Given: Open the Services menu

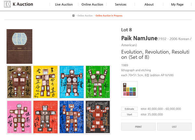Looking at the screenshot, I should tap(121, 5).
